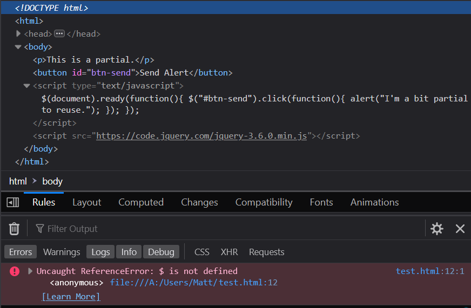Close the split console panel
The height and width of the screenshot is (308, 471).
(x=460, y=229)
